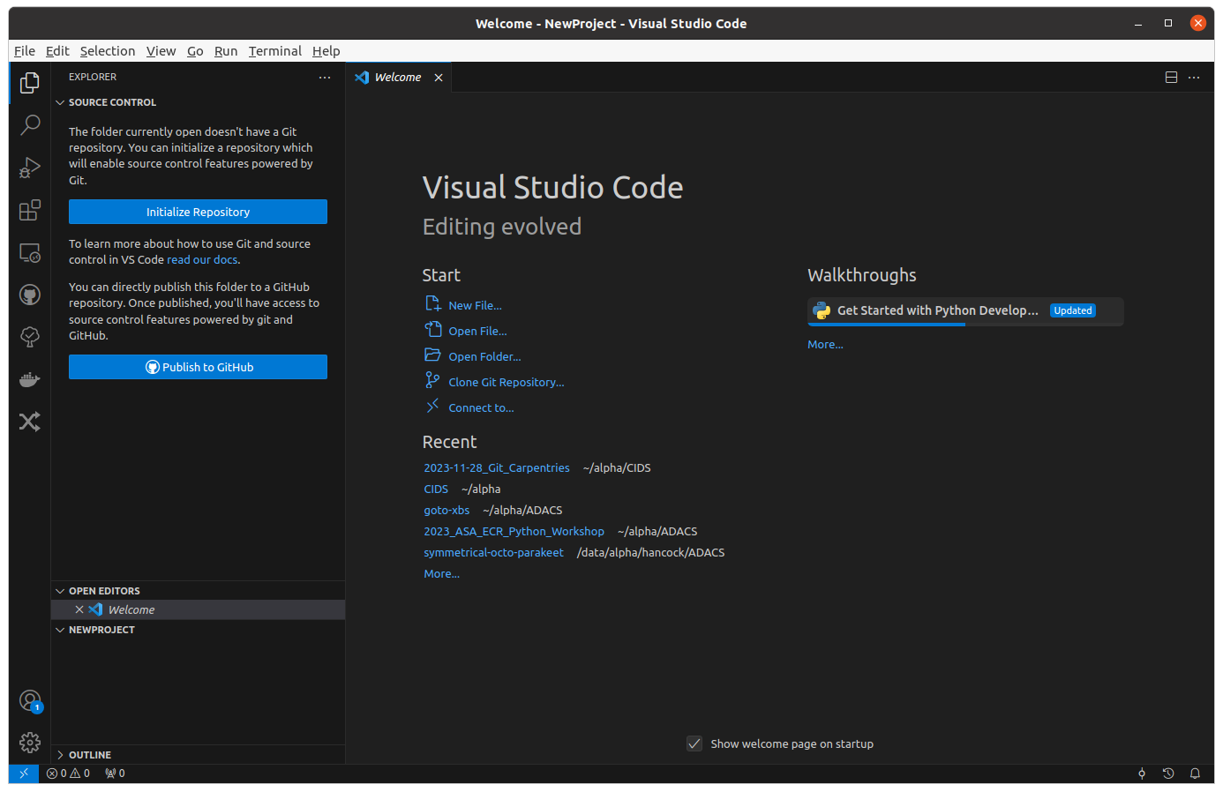Open the Docker view
1223x792 pixels.
pos(30,379)
